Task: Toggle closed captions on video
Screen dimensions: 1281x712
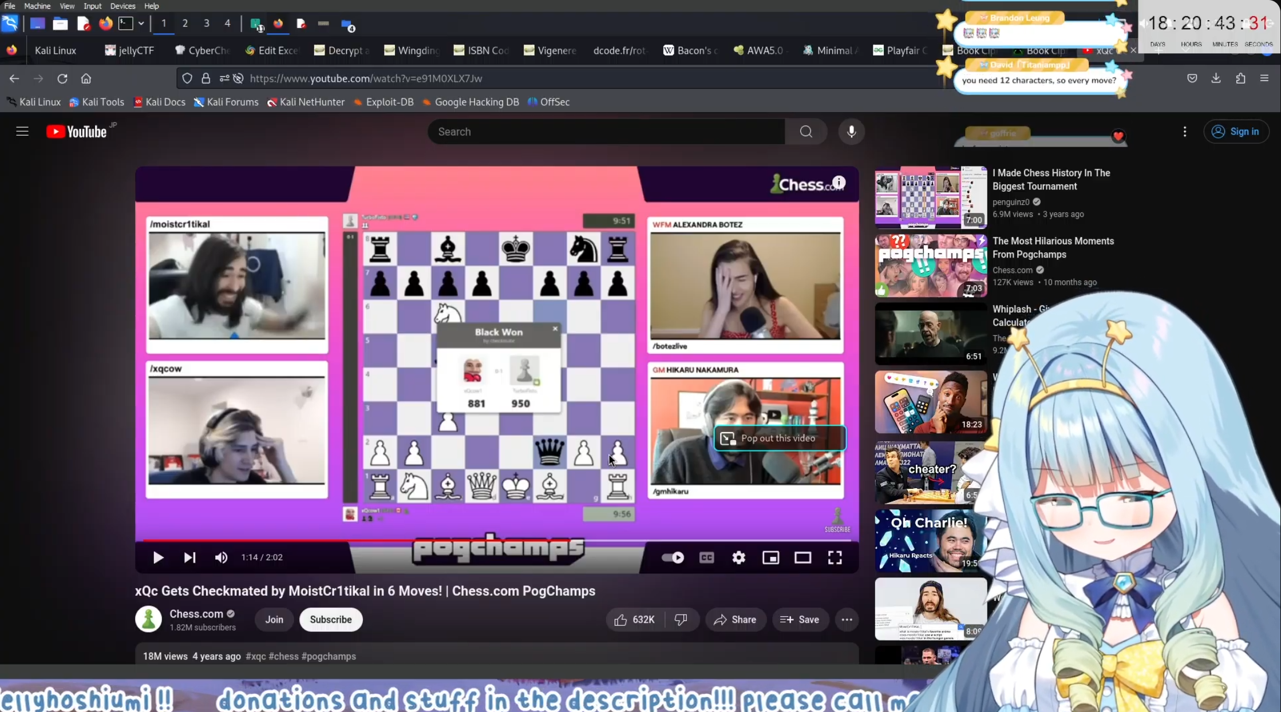Action: coord(706,557)
